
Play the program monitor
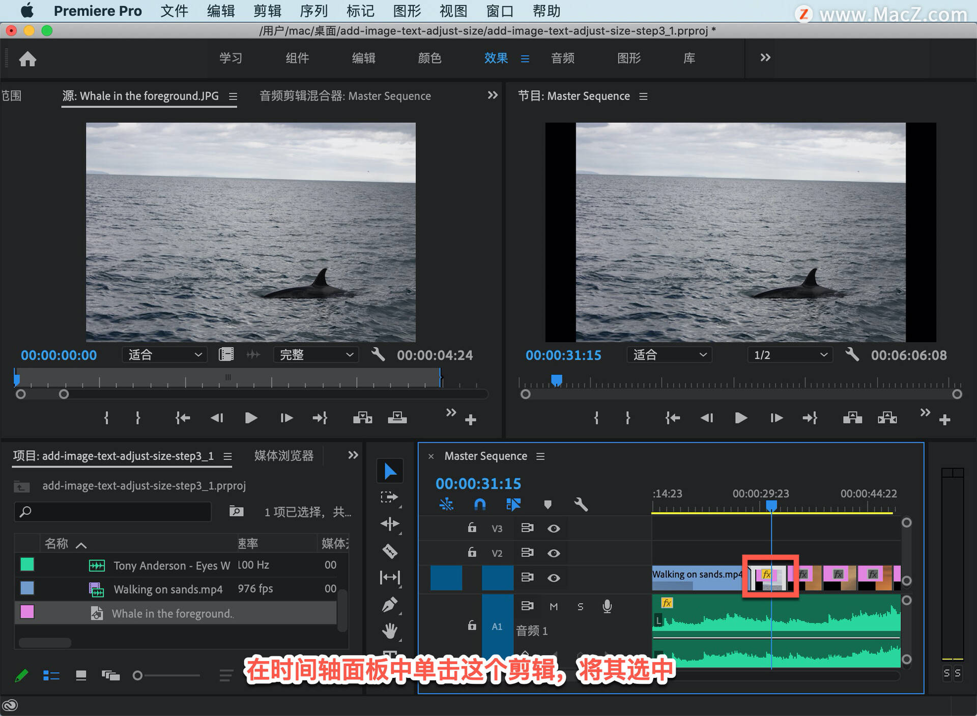pos(741,418)
